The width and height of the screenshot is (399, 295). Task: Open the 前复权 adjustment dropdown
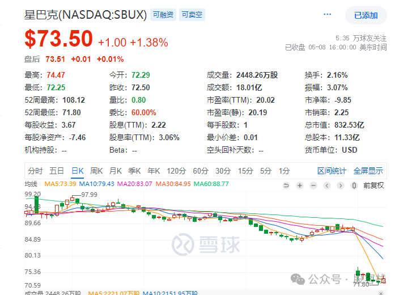tap(373, 186)
